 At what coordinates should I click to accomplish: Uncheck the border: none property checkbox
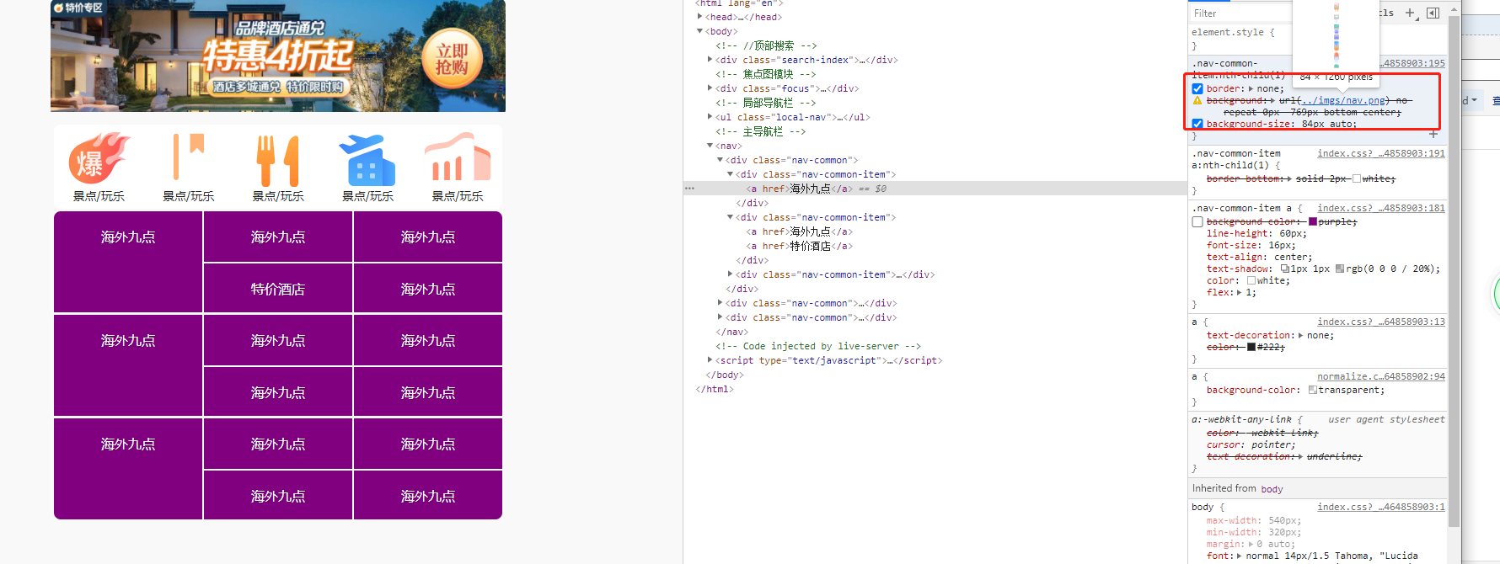pyautogui.click(x=1197, y=88)
